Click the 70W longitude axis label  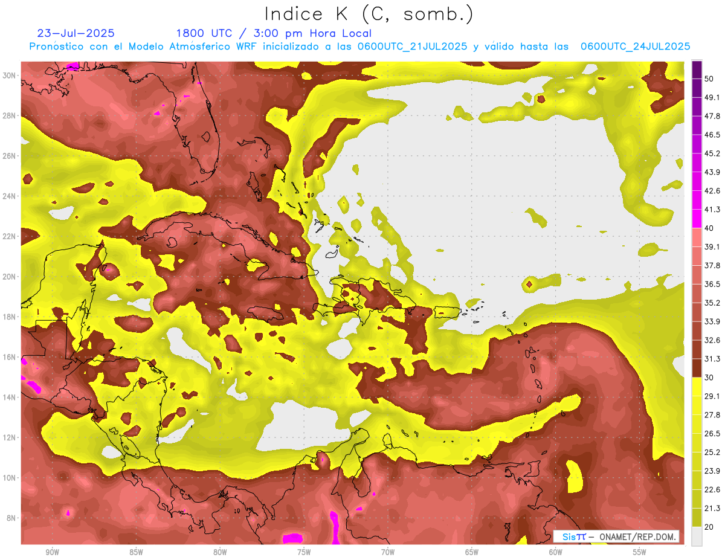tap(388, 552)
